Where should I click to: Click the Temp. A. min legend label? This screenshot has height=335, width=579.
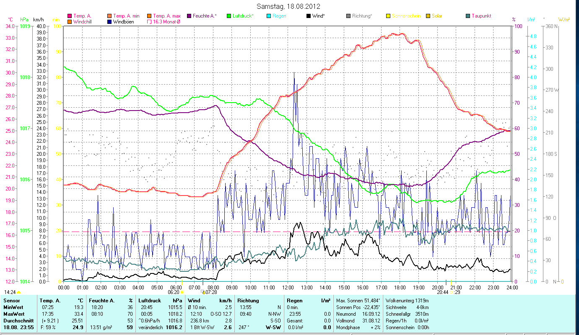coord(127,16)
